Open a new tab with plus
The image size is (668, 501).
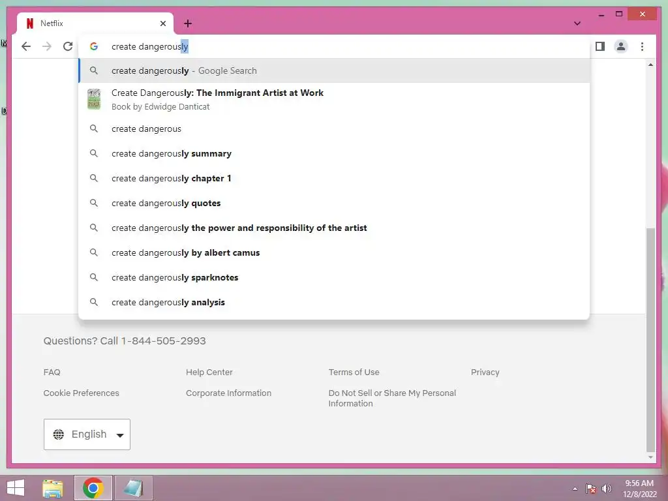click(188, 23)
